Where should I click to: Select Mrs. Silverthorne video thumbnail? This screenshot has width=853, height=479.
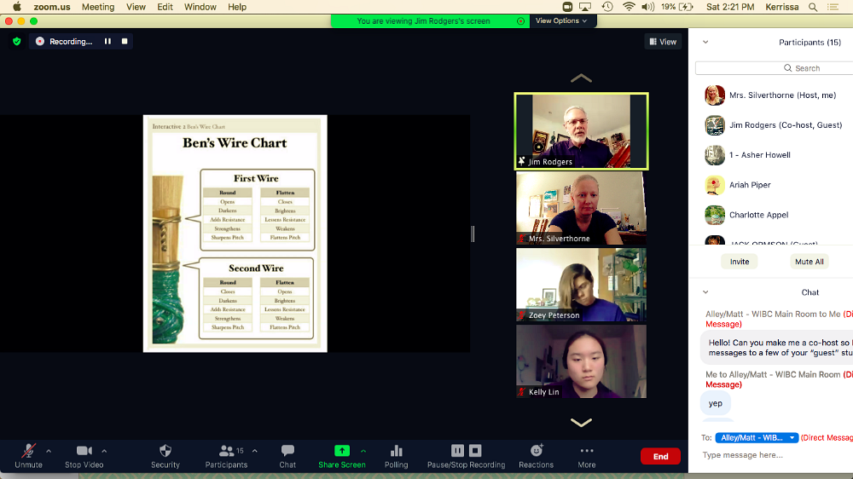coord(581,208)
